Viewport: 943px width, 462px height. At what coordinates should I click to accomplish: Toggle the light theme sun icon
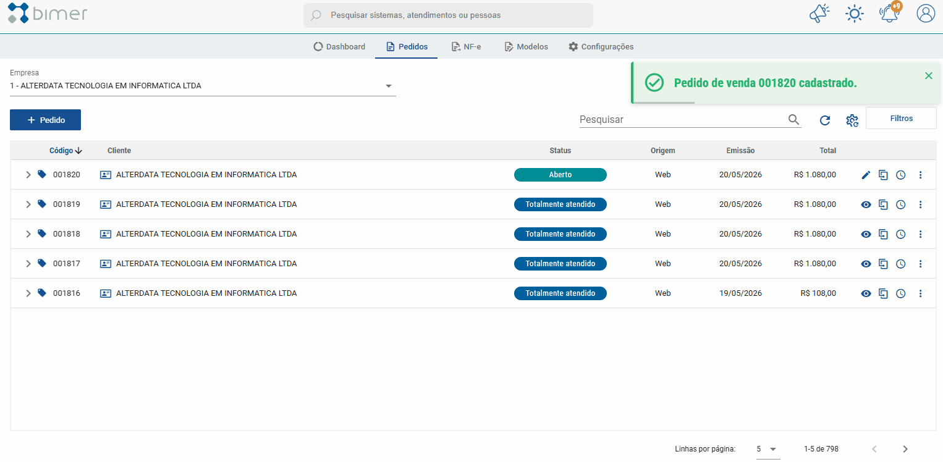855,14
